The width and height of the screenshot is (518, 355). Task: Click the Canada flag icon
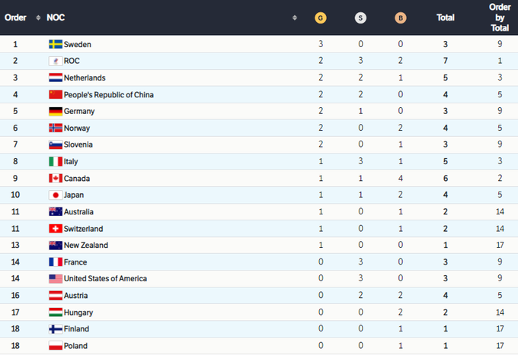[55, 178]
